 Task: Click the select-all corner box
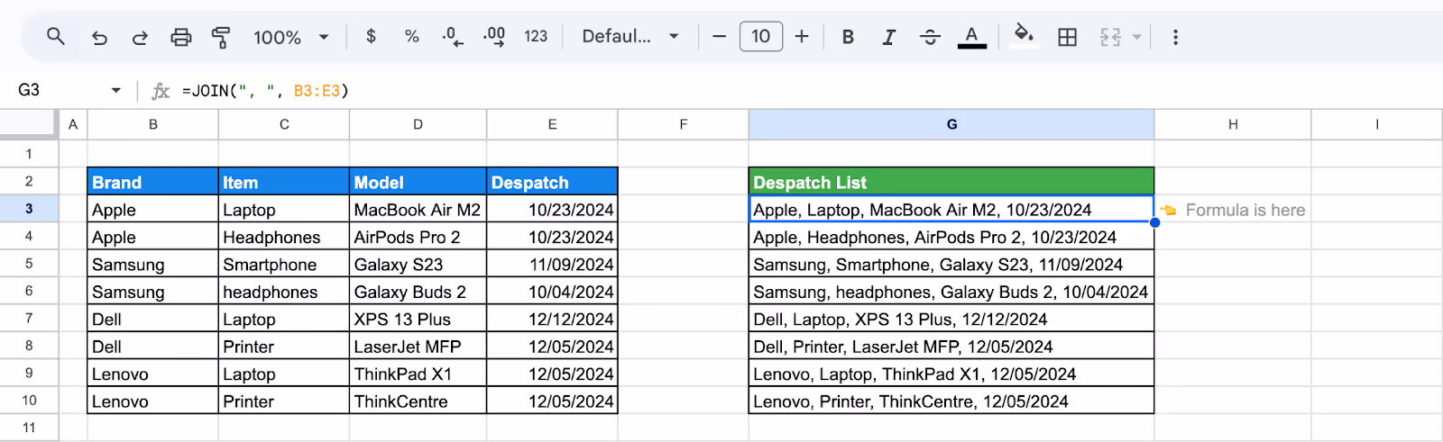[x=29, y=124]
